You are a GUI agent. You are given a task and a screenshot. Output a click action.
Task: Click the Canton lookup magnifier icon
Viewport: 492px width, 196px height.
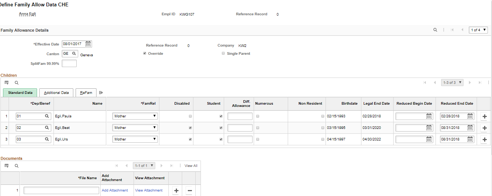click(74, 54)
